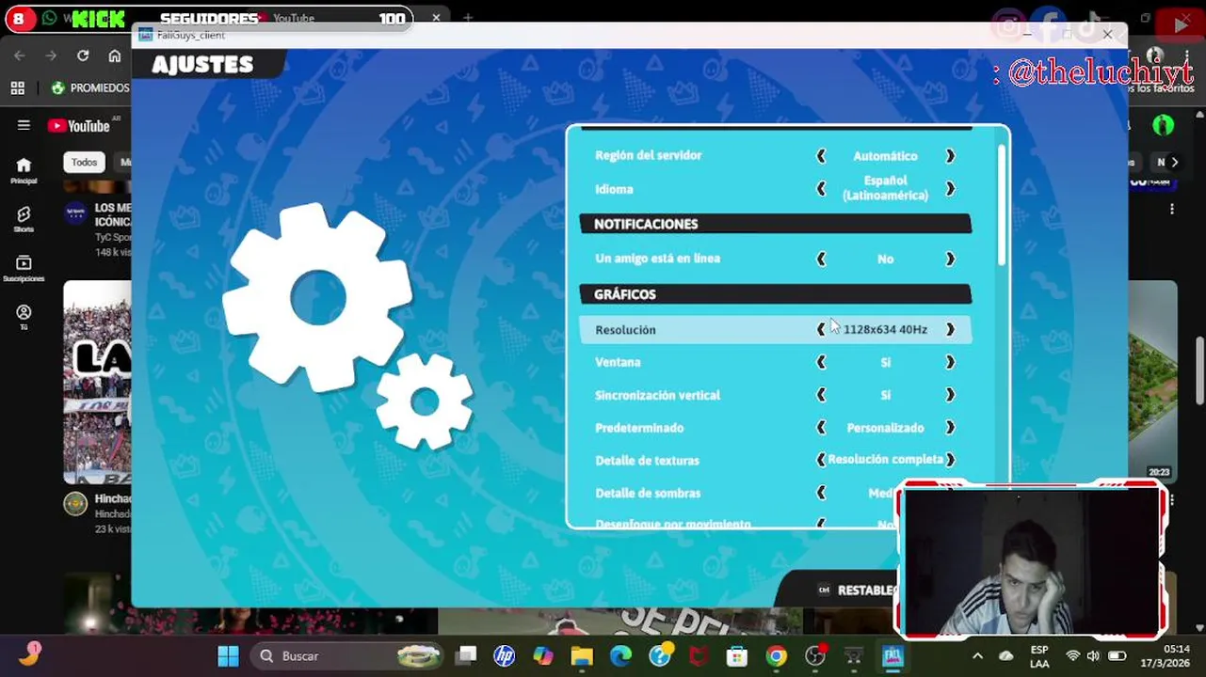Open the volume control in tray
Image resolution: width=1206 pixels, height=677 pixels.
1093,656
